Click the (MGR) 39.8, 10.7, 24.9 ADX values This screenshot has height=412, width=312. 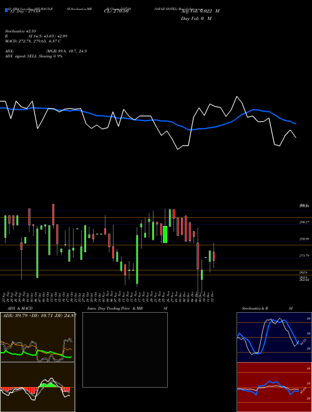point(66,51)
